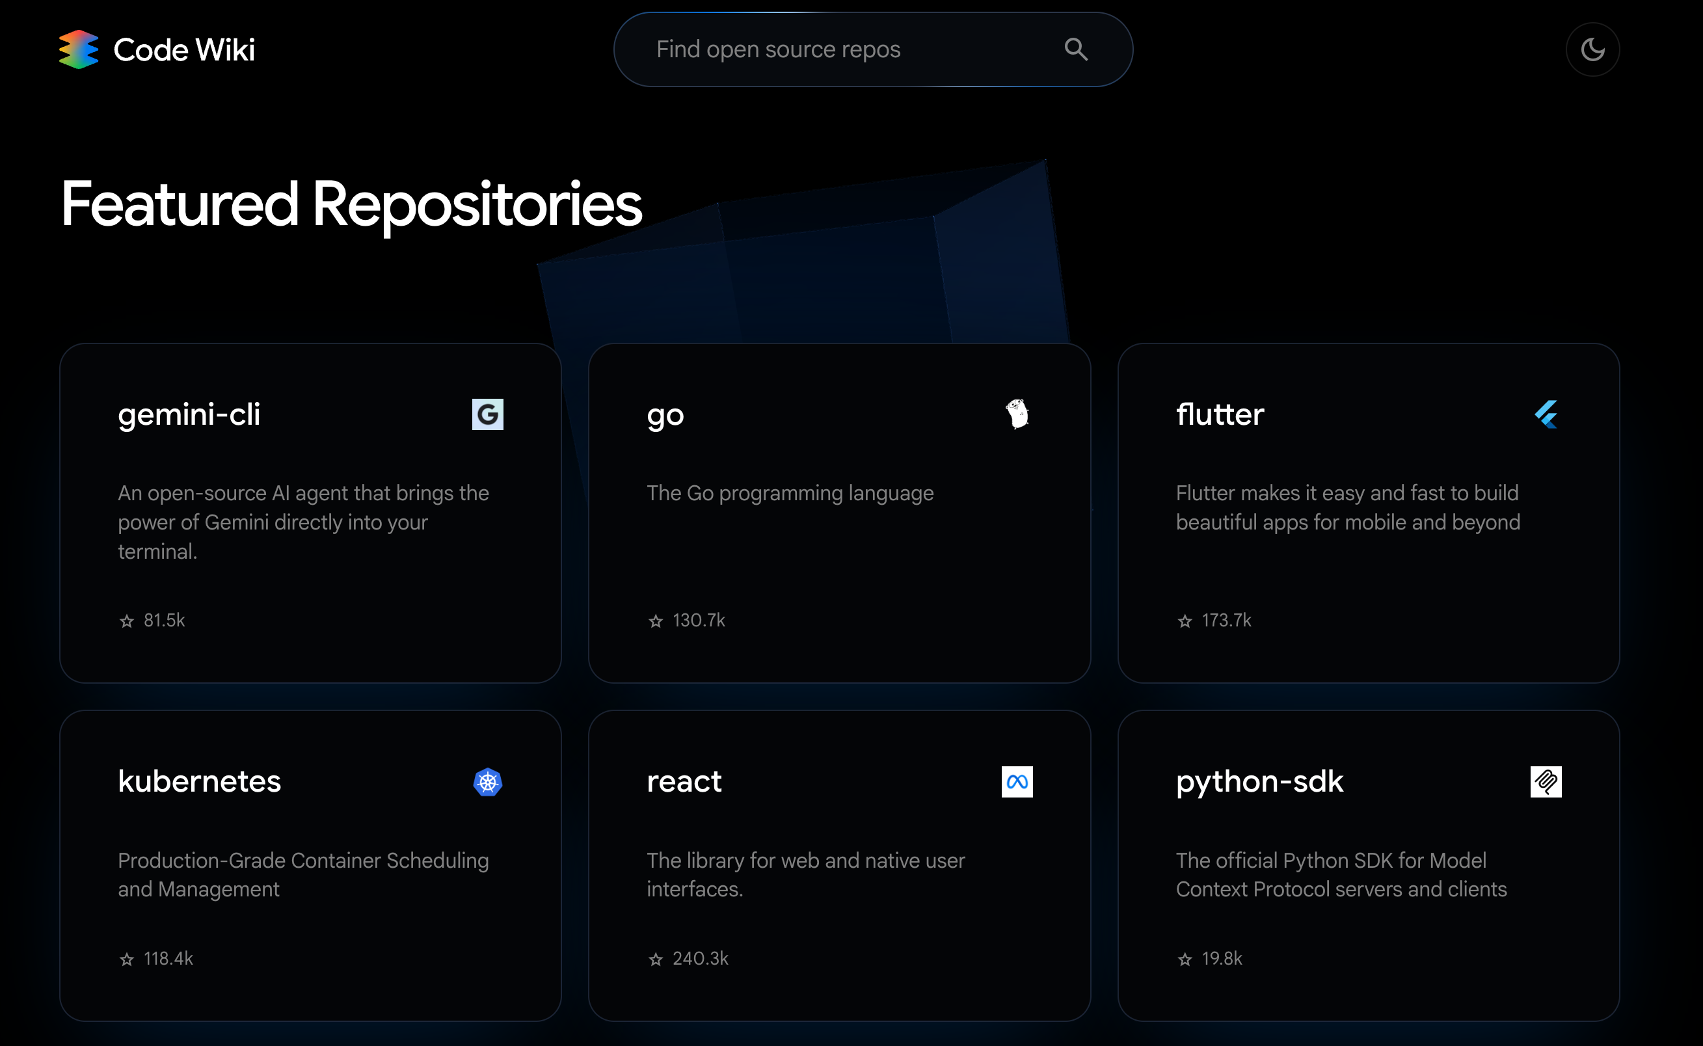Focus the Find open source repos field
This screenshot has height=1046, width=1703.
[830, 49]
